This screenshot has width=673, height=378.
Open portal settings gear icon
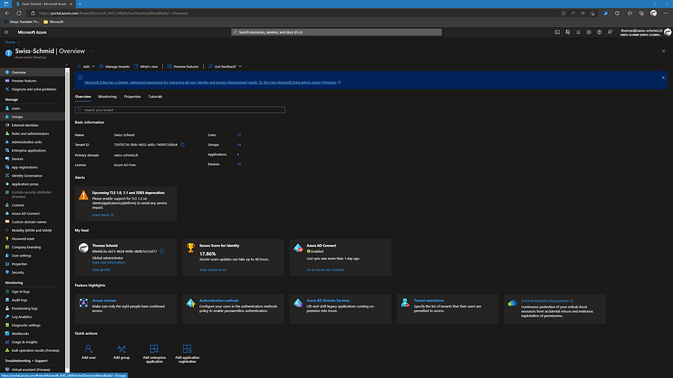[x=589, y=32]
